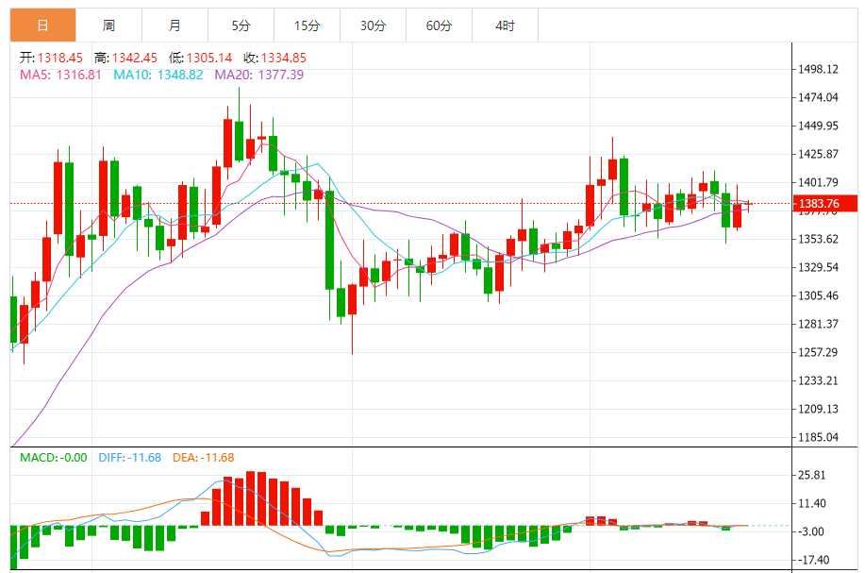Click the open price 开:1318.45
Screen dimensions: 865x573
coord(51,58)
